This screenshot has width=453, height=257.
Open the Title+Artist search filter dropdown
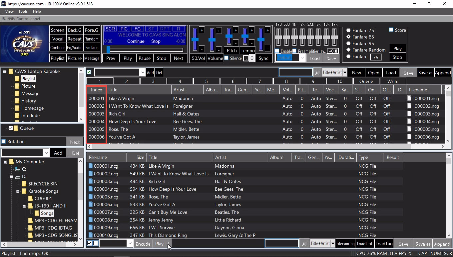coord(345,73)
